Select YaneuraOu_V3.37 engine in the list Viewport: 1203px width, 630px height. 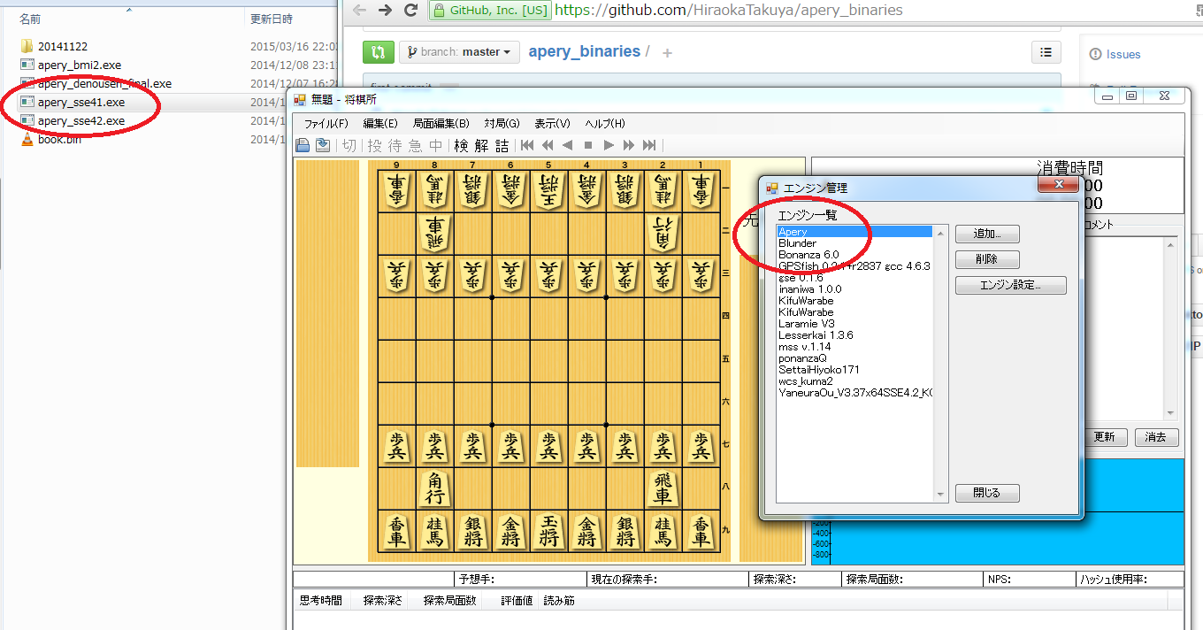tap(854, 393)
